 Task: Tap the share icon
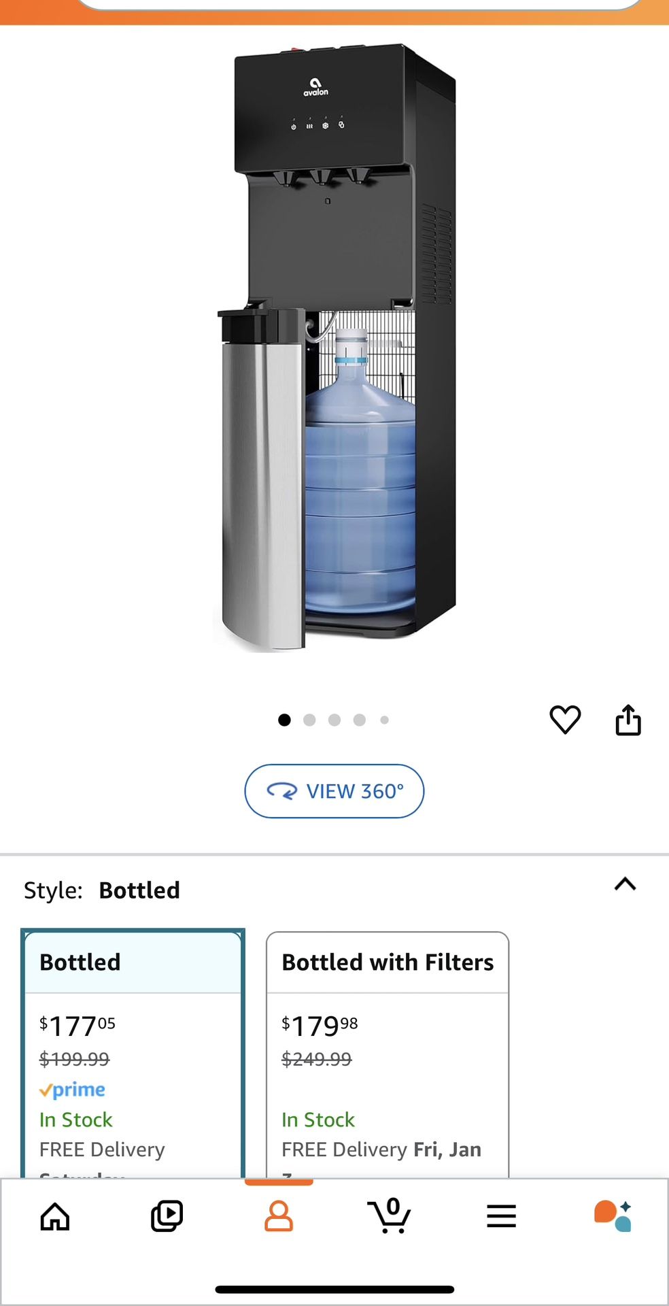[x=628, y=720]
